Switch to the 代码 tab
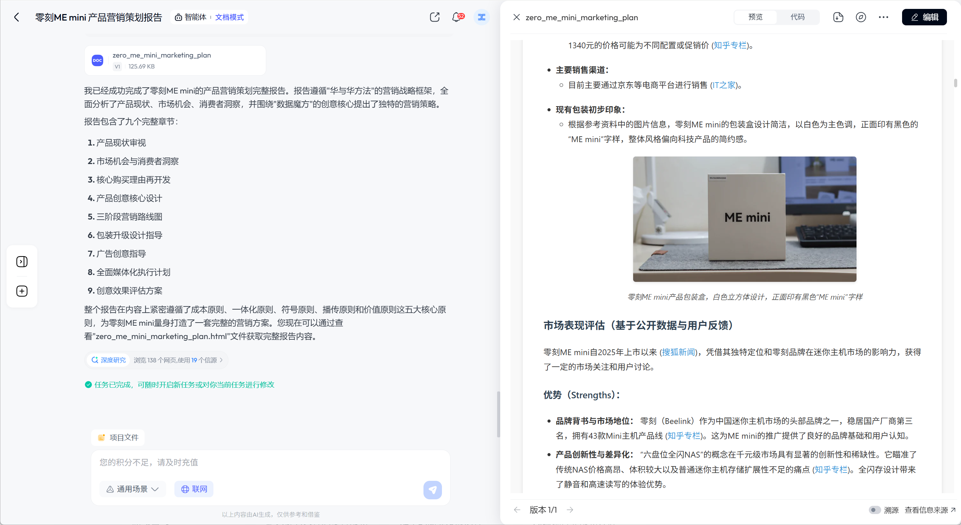The height and width of the screenshot is (525, 961). 798,17
